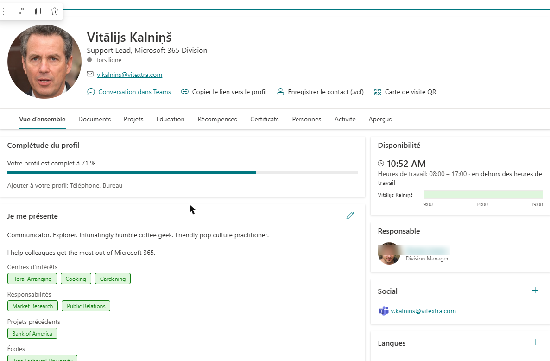Screen dimensions: 550x361
Task: Open the manager's photo in Responsable card
Action: (389, 253)
